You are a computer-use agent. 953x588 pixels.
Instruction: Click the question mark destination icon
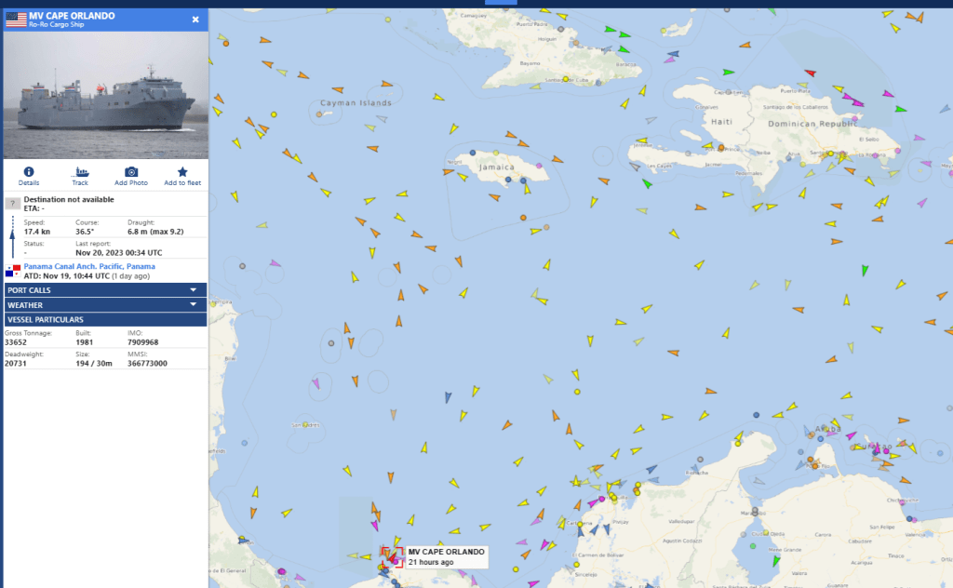point(13,203)
